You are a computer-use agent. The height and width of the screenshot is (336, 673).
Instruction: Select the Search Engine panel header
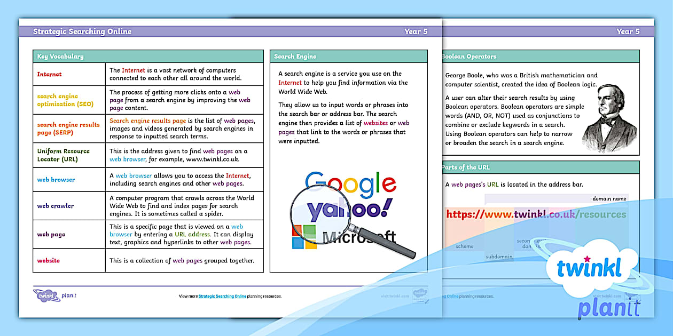click(x=294, y=56)
